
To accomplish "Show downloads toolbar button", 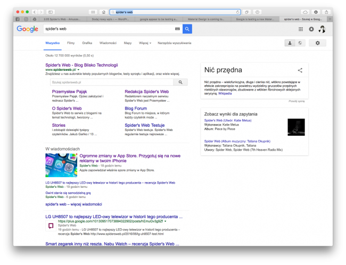I will click(316, 12).
